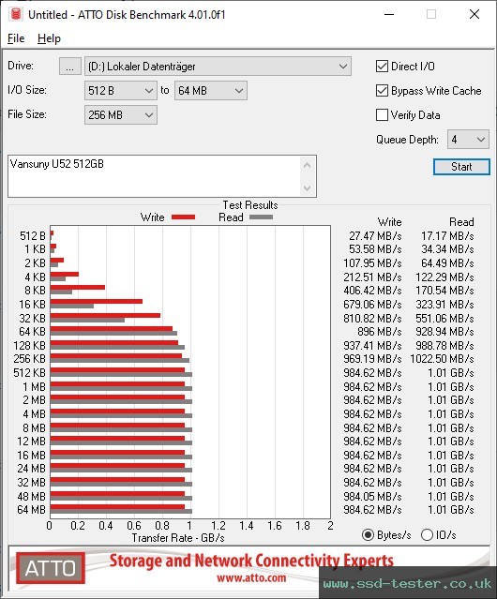Image resolution: width=497 pixels, height=599 pixels.
Task: Click into the description text field
Action: [x=155, y=176]
